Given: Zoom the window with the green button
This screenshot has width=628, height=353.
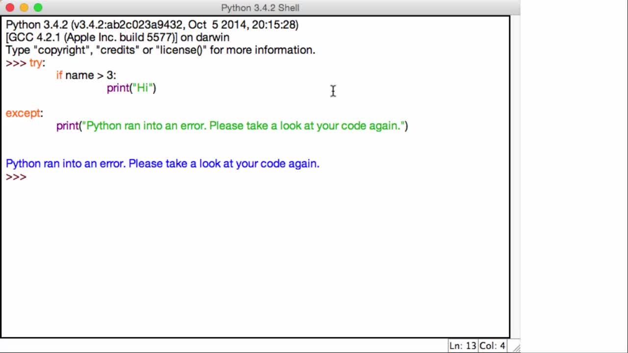Looking at the screenshot, I should 38,7.
